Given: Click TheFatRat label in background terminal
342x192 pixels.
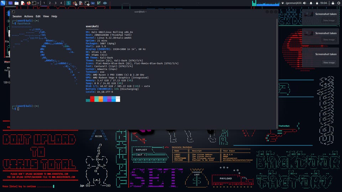Looking at the screenshot, I should coord(284,126).
